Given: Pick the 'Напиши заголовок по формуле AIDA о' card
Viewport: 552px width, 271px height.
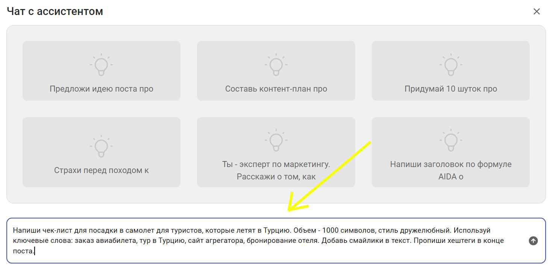Looking at the screenshot, I should 451,152.
